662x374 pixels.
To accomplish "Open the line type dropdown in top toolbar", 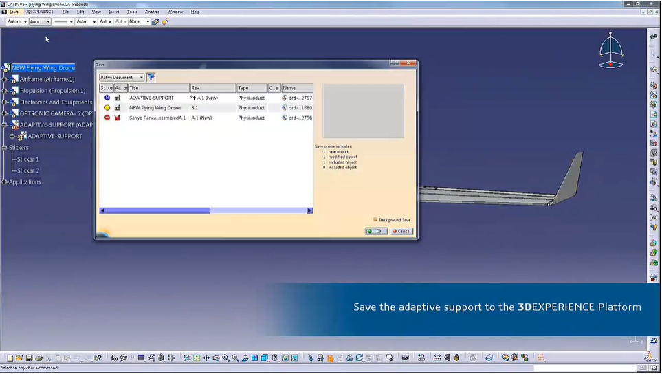I will [x=70, y=22].
